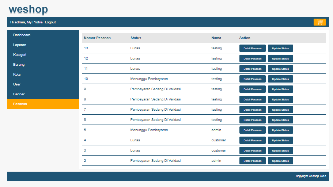Select Kategori in the sidebar
This screenshot has width=333, height=187.
[x=43, y=54]
